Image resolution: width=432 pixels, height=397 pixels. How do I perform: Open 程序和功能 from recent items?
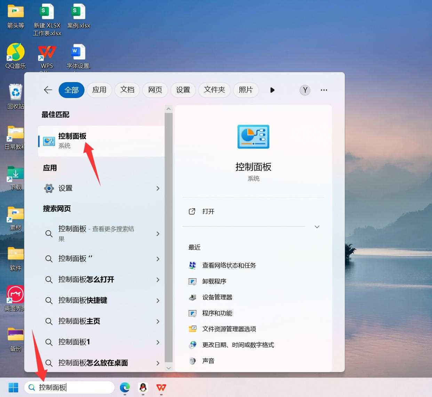[217, 313]
